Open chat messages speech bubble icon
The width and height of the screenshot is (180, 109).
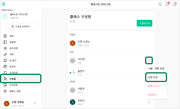coord(167,4)
